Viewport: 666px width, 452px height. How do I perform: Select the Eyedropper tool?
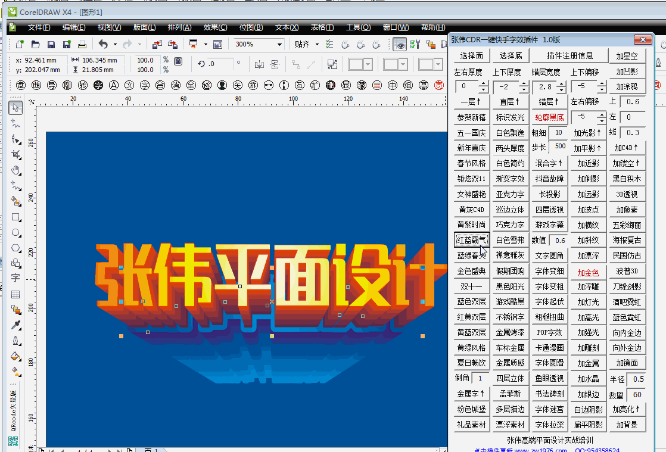[x=15, y=325]
